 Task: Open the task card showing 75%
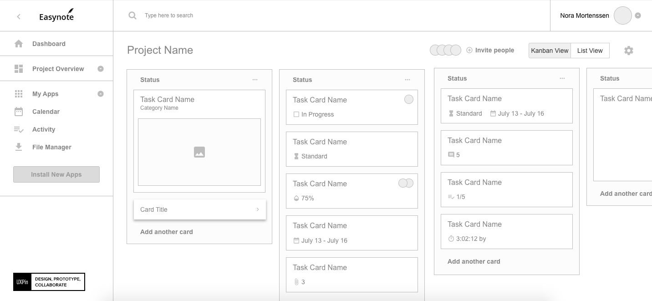tap(352, 191)
